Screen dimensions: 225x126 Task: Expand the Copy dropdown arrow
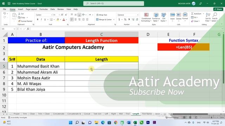(27, 17)
